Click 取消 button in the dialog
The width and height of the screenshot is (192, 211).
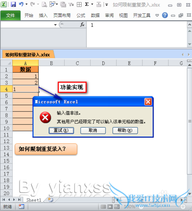tap(93, 131)
